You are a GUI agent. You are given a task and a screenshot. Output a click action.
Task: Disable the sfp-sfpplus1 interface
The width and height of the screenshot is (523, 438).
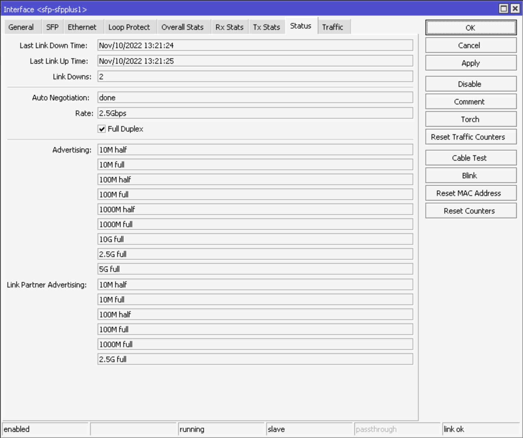[x=471, y=84]
